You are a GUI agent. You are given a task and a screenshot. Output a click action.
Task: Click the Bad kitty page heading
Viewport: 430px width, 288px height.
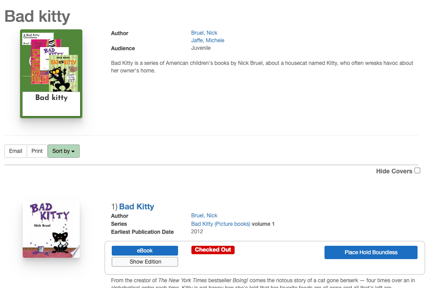click(37, 16)
